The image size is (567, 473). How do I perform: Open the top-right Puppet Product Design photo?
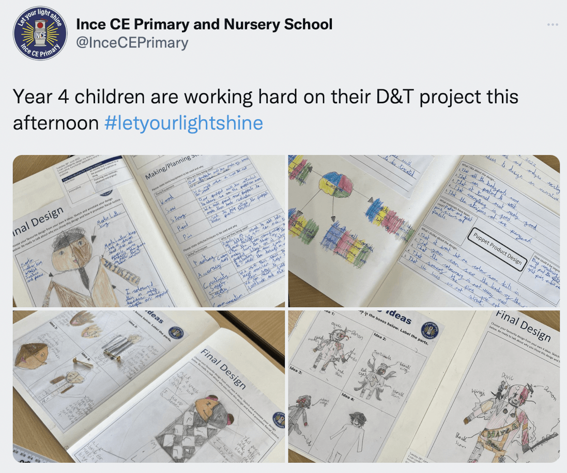424,231
